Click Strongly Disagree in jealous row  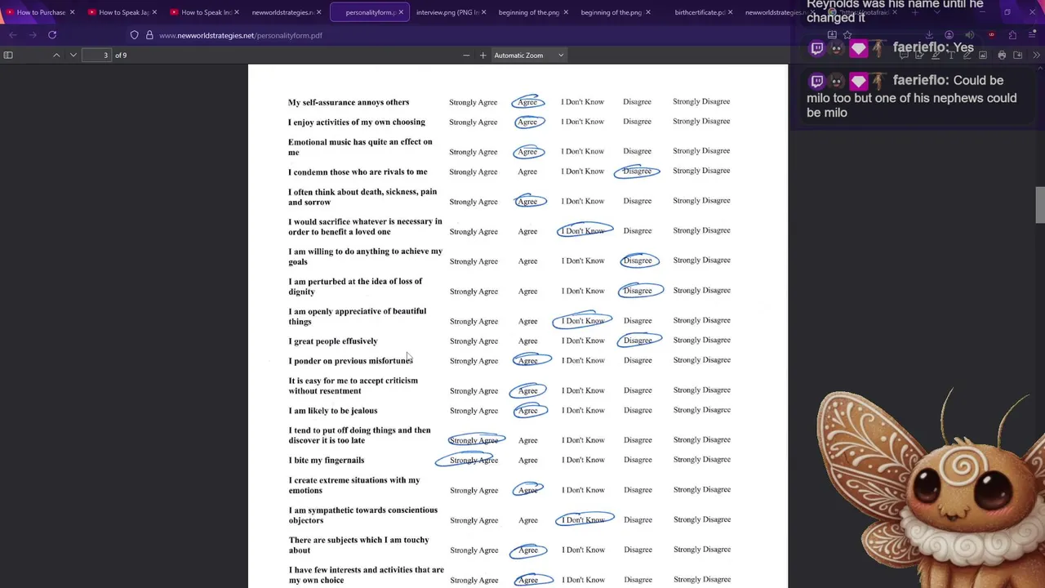pyautogui.click(x=701, y=410)
